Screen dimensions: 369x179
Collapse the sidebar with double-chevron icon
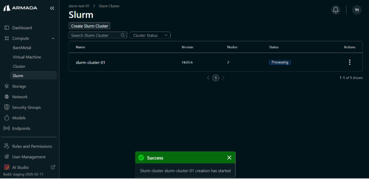(x=52, y=8)
